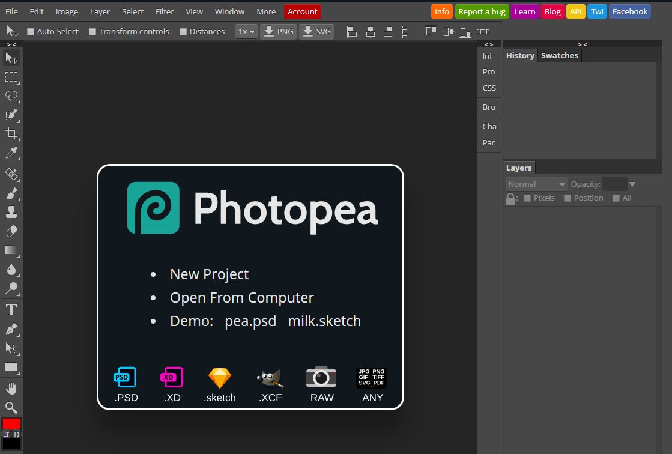
Task: Activate the Gradient tool
Action: [11, 250]
